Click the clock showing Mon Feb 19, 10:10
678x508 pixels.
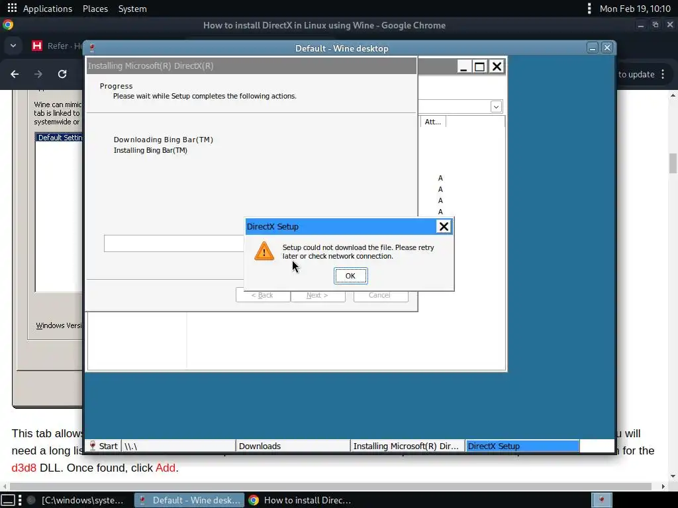(635, 9)
